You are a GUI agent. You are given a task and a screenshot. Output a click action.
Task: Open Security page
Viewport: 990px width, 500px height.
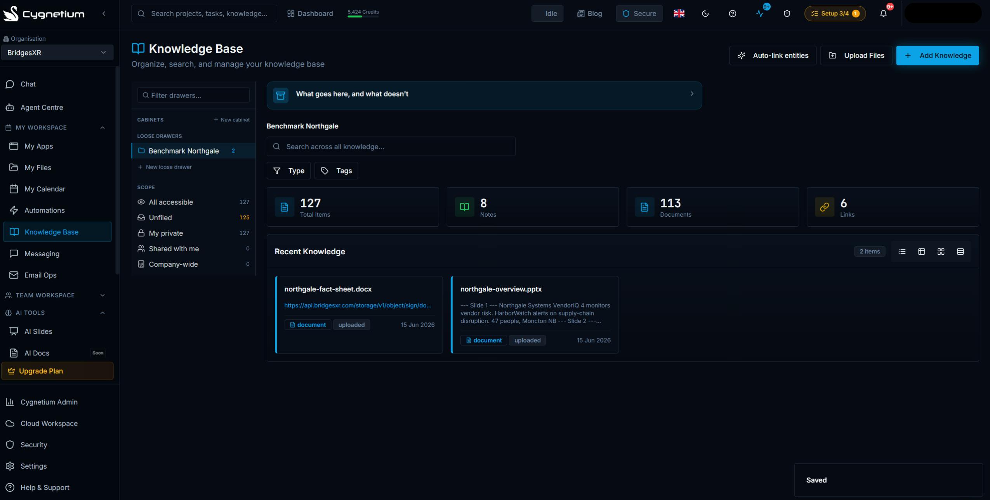click(x=57, y=445)
